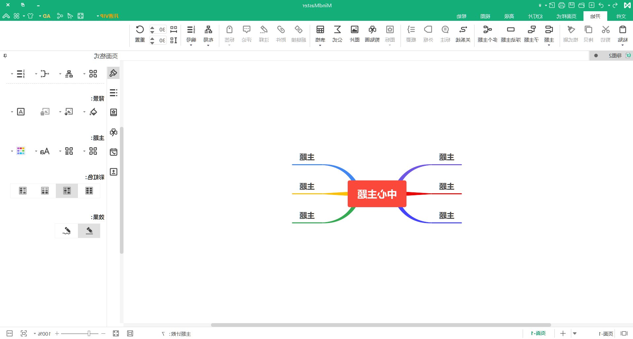Click the 概要 summary bracket icon
The image size is (633, 339).
[x=411, y=30]
